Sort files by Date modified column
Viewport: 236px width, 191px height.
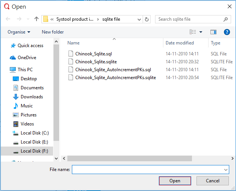(x=180, y=43)
